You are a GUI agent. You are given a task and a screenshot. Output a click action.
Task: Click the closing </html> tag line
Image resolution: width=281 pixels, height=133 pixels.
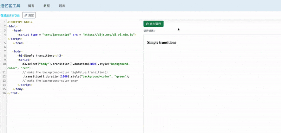(x=13, y=93)
